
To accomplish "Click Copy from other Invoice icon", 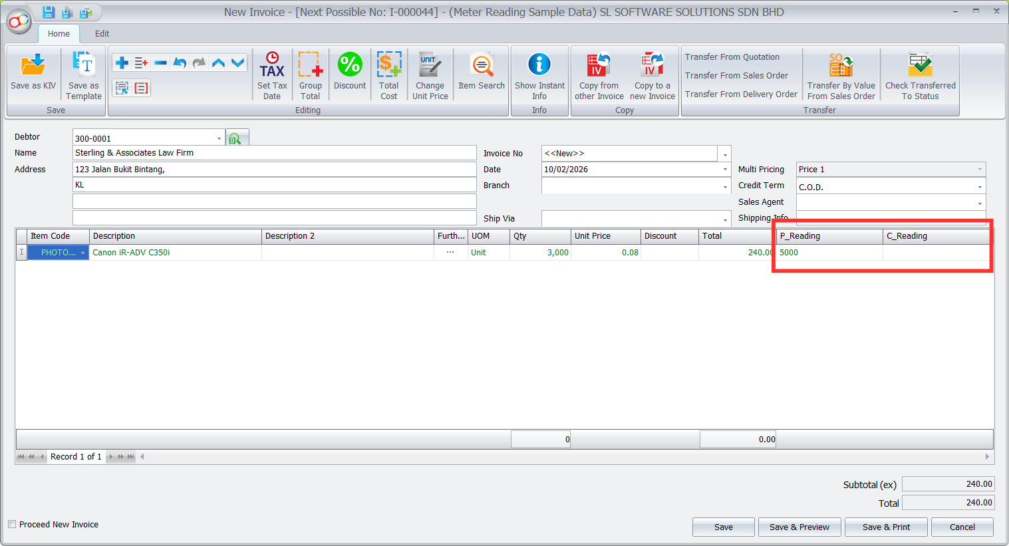I will (599, 66).
